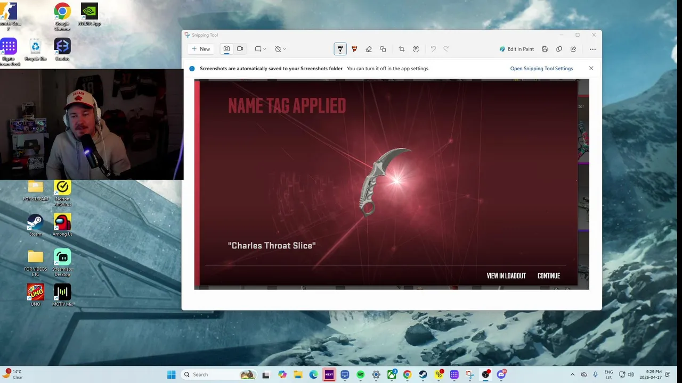
Task: Click the ENG US language indicator
Action: (609, 374)
